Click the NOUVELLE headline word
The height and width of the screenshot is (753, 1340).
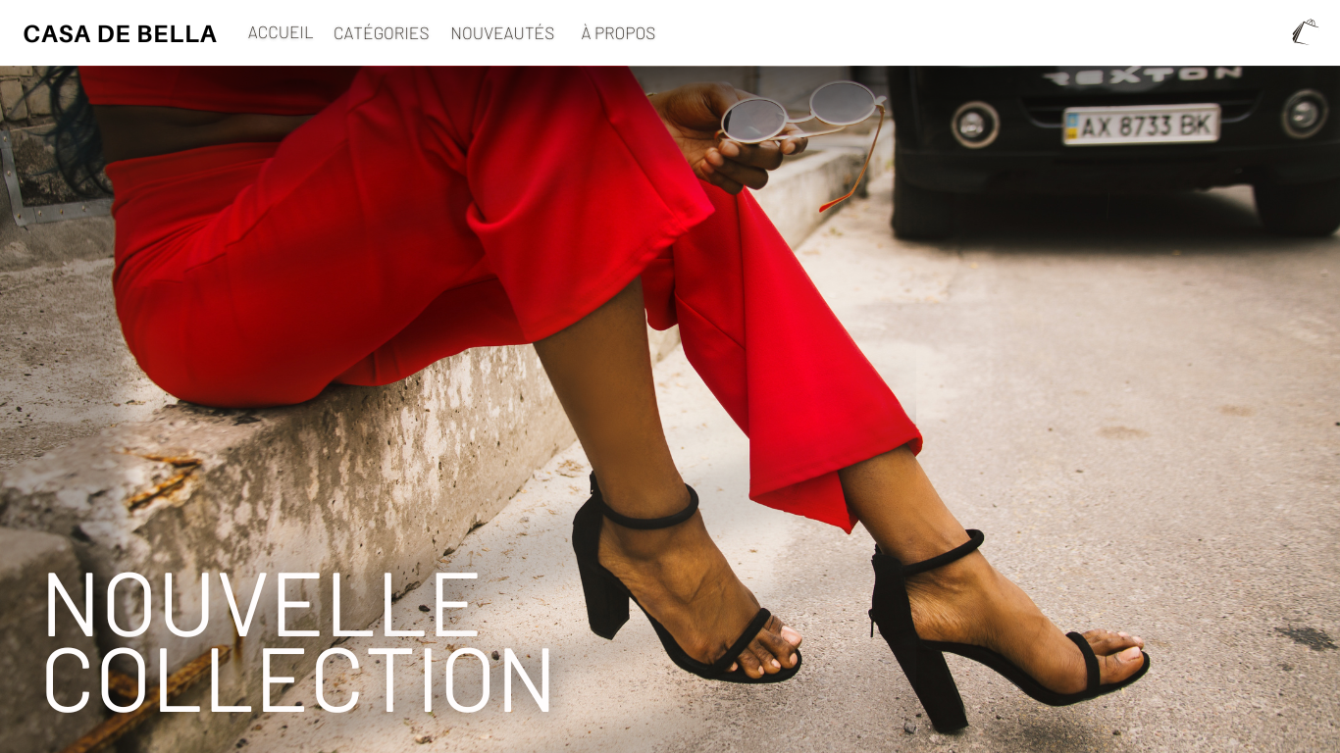click(x=263, y=606)
